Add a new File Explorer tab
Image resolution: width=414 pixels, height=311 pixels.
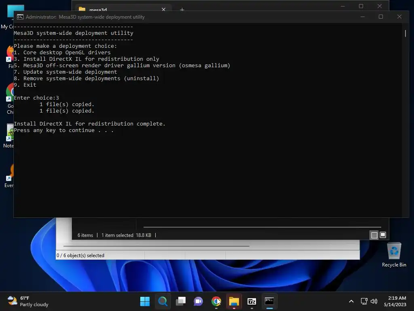pos(182,10)
